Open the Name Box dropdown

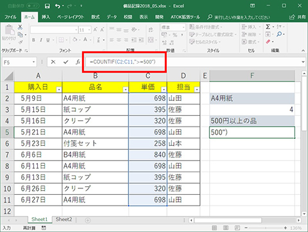click(x=33, y=62)
